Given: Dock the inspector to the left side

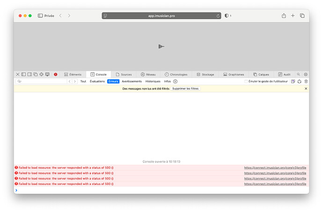Looking at the screenshot, I should tap(23, 74).
